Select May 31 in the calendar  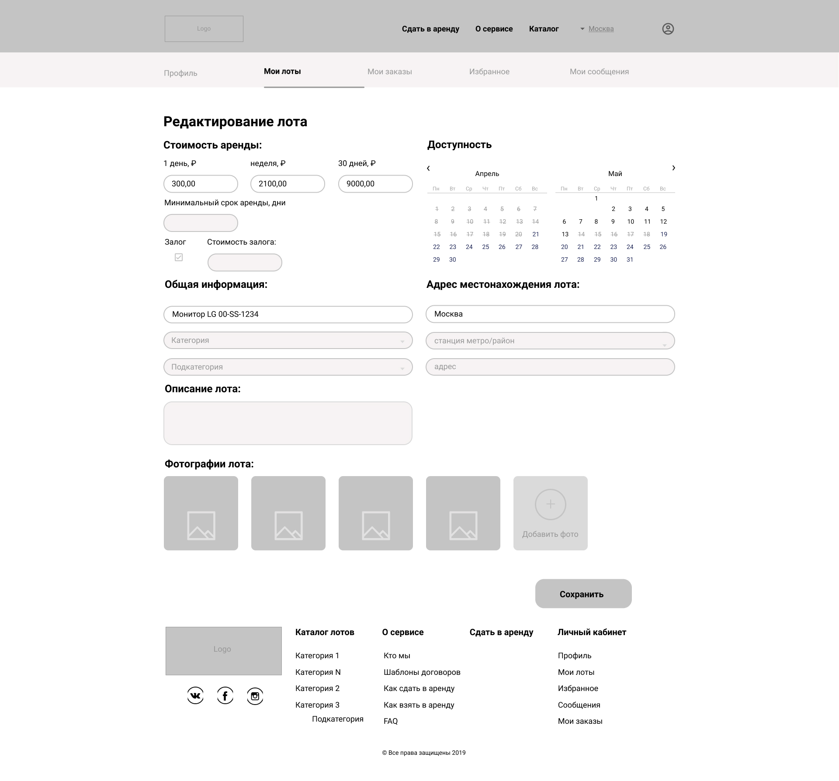tap(630, 259)
